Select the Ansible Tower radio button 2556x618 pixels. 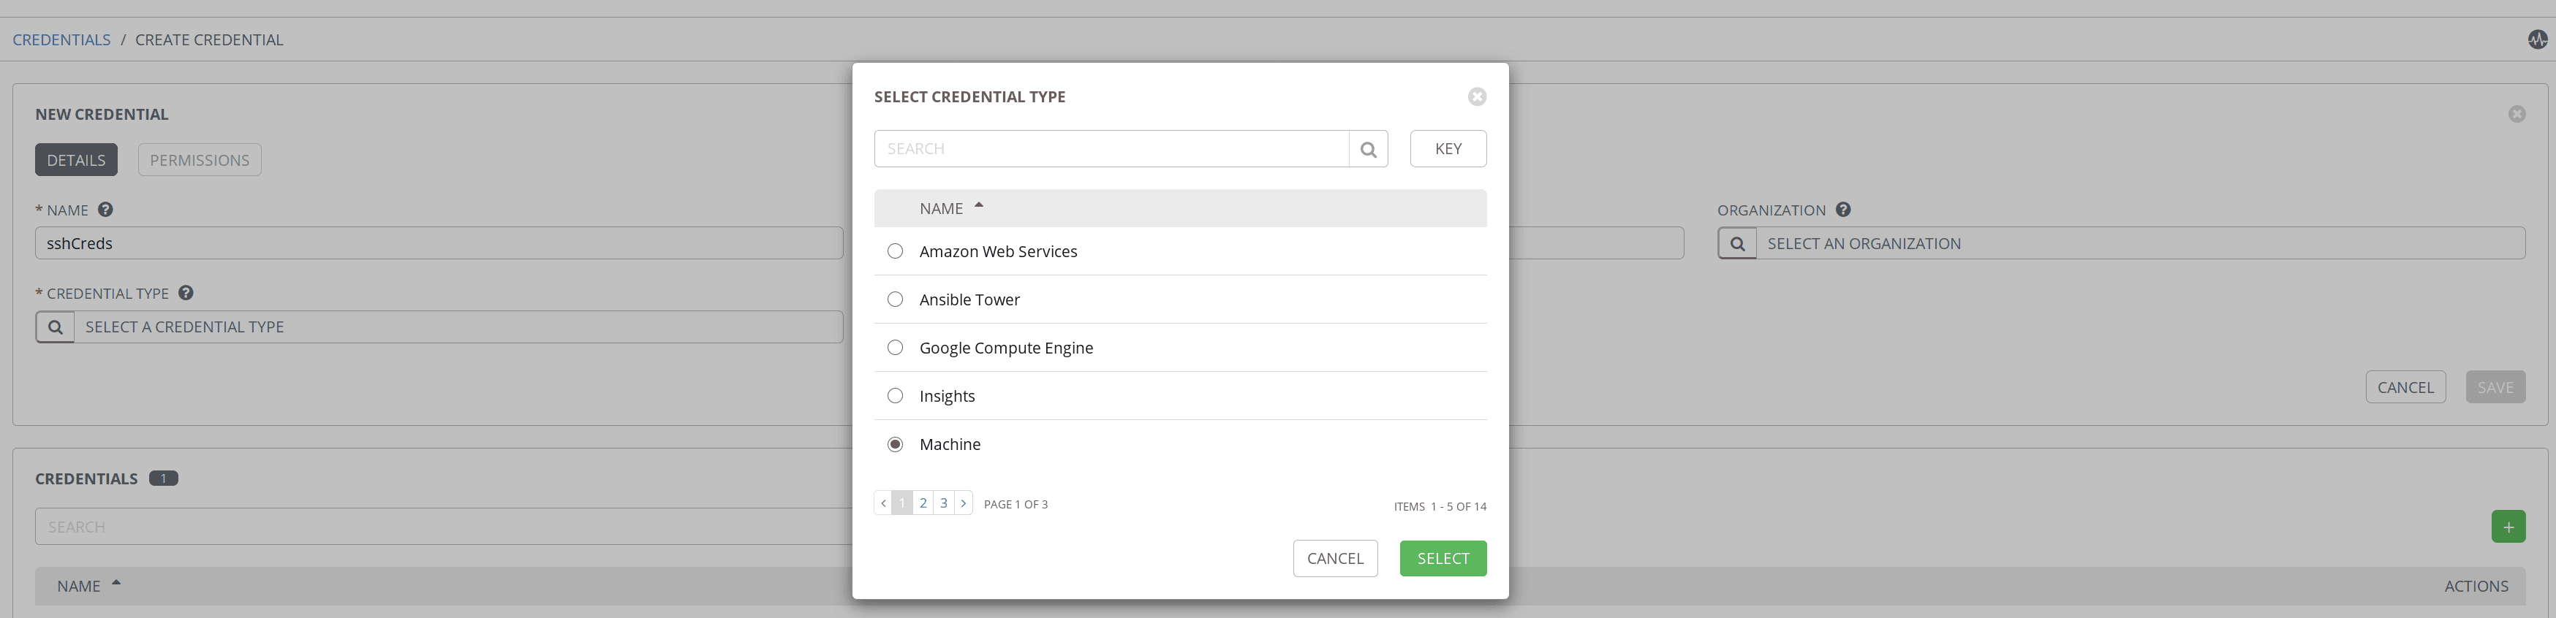[895, 300]
